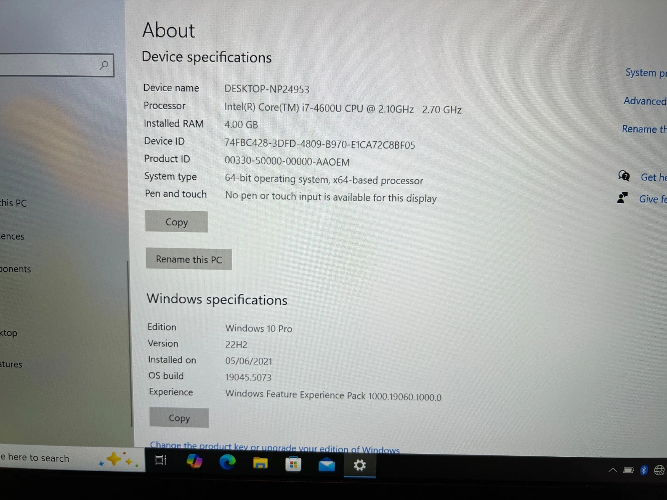Click device name DESKTOP-NP24953
Image resolution: width=667 pixels, height=500 pixels.
[x=267, y=89]
